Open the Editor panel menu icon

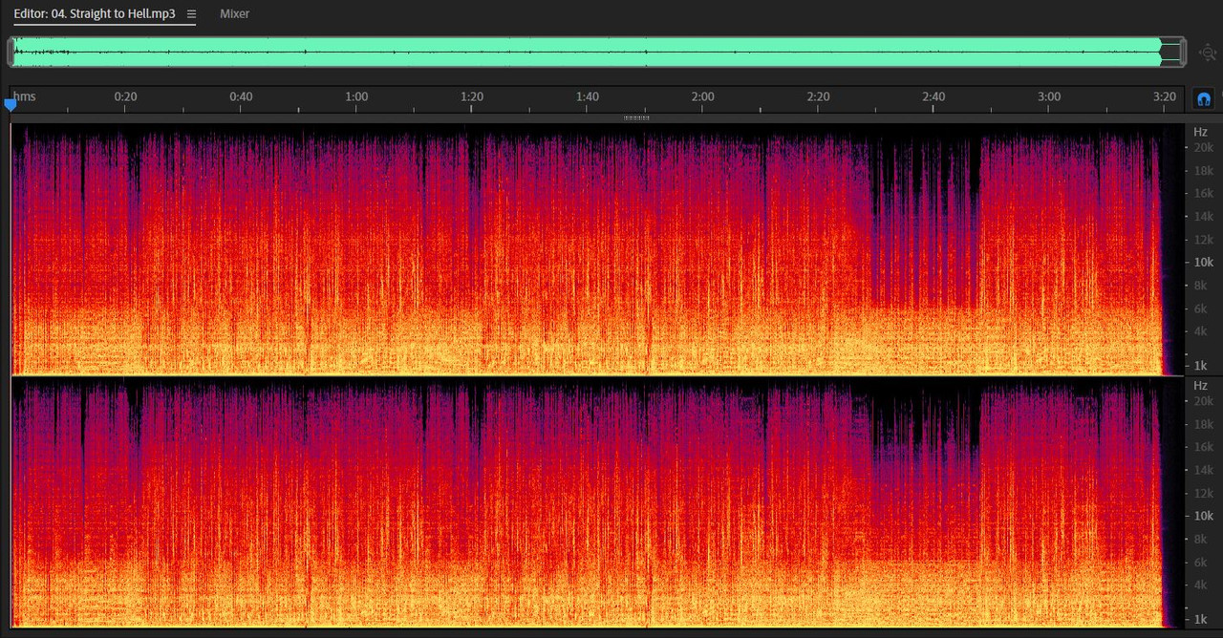coord(191,14)
